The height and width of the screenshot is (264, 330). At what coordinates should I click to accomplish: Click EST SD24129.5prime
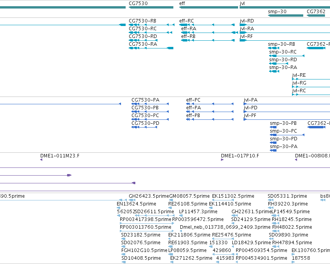pos(233,223)
